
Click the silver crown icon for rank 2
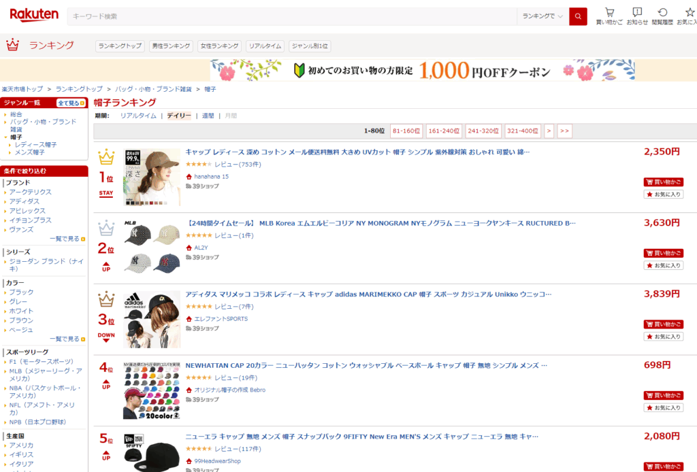tap(106, 229)
